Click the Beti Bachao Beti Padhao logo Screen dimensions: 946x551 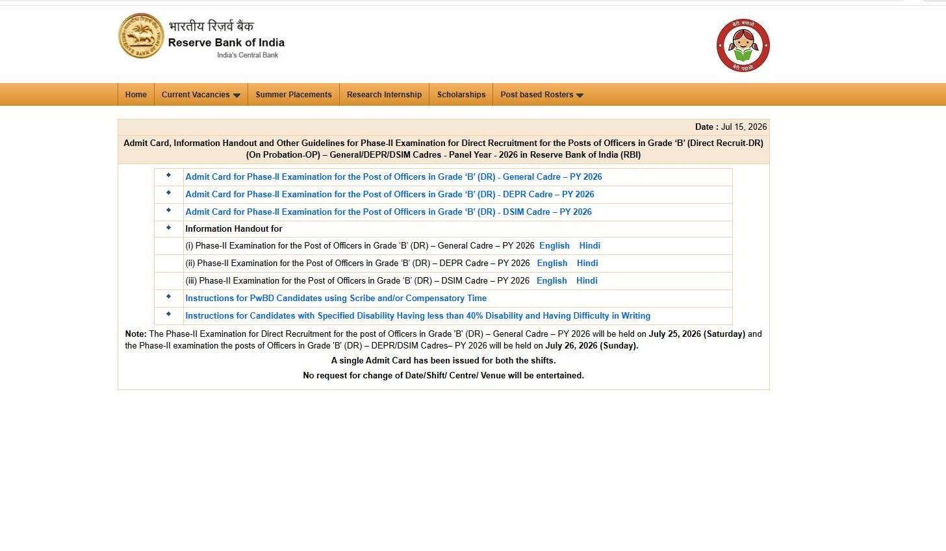743,45
